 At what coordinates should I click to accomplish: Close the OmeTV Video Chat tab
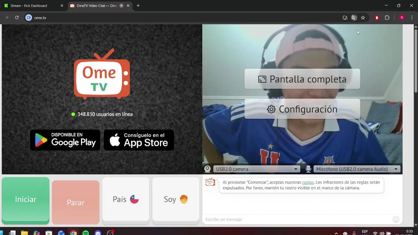click(128, 6)
